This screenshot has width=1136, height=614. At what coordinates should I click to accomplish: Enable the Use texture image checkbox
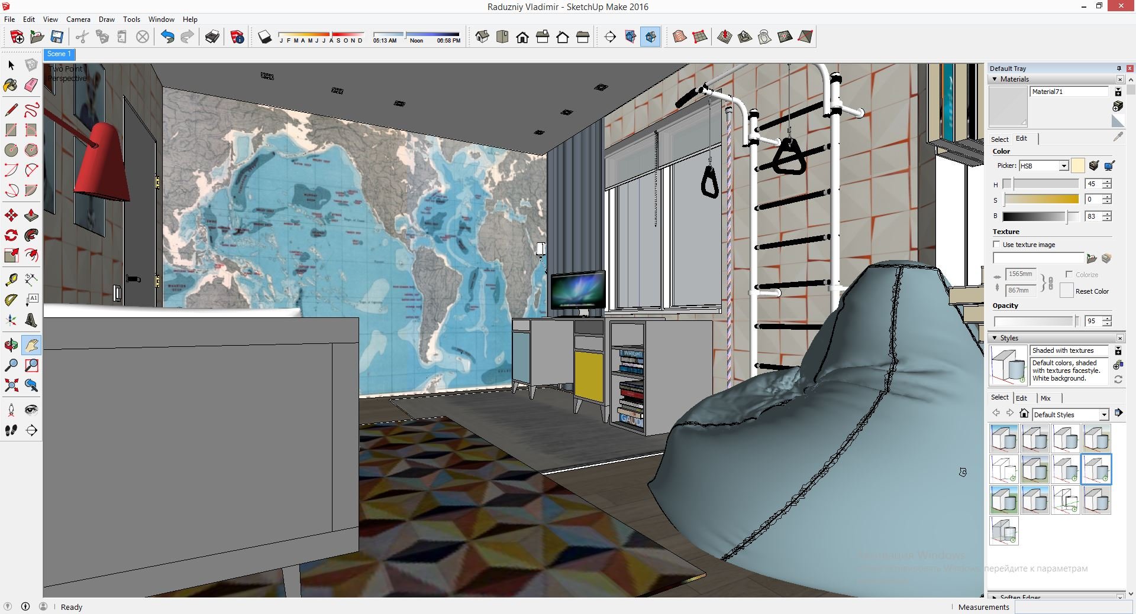[996, 245]
